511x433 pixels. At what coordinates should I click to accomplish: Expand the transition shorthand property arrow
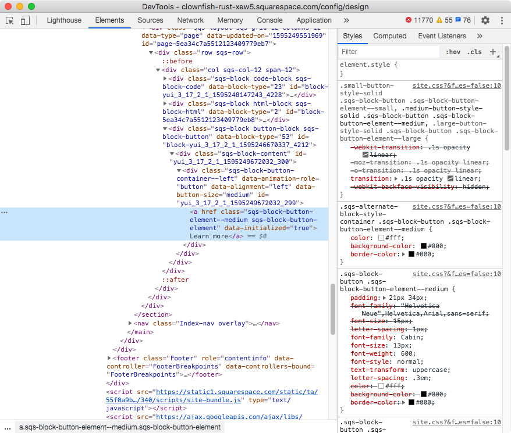396,179
